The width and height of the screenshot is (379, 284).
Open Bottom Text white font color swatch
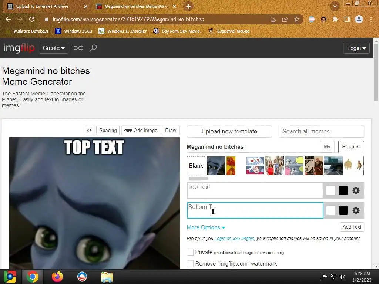click(x=331, y=210)
